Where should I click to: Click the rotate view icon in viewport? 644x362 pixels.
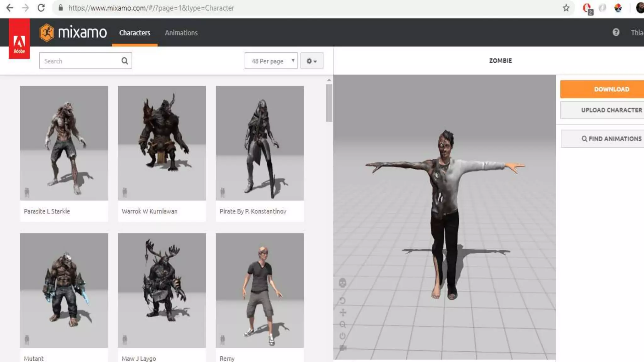[x=343, y=301]
